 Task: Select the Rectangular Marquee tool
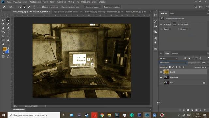coord(8,16)
